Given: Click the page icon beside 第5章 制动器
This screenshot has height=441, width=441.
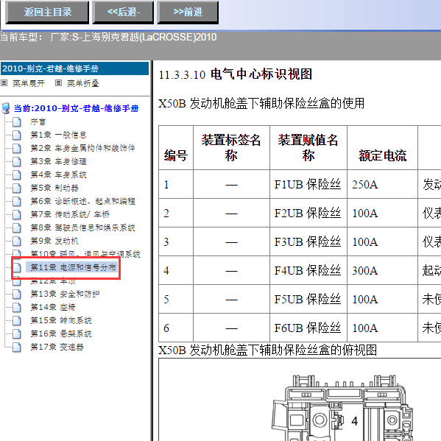Looking at the screenshot, I should (x=17, y=188).
